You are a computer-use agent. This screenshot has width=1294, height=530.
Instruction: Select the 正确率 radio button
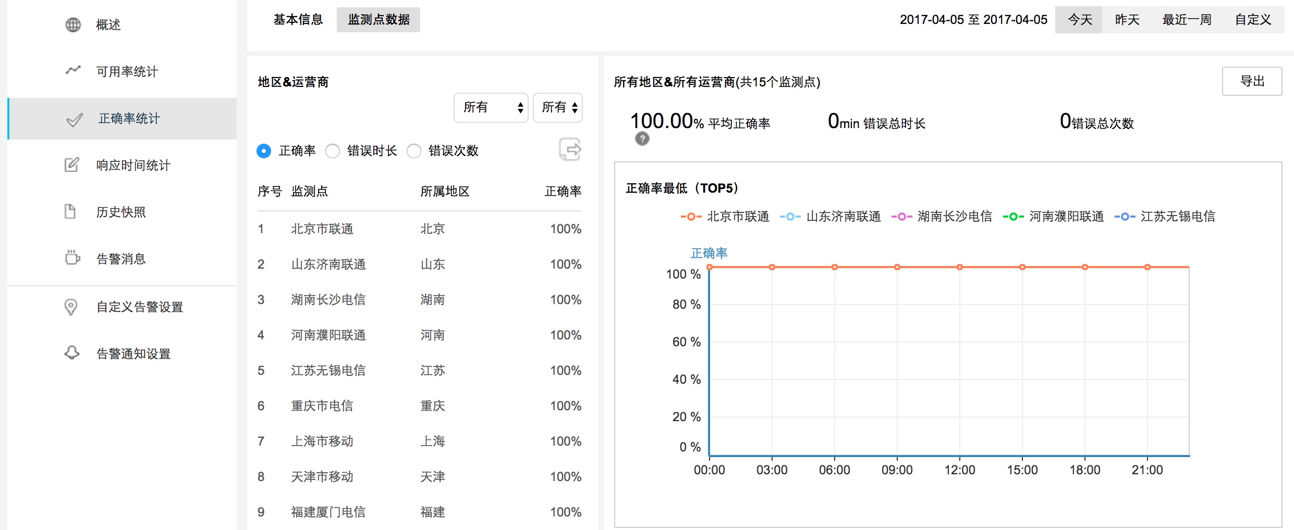tap(264, 151)
